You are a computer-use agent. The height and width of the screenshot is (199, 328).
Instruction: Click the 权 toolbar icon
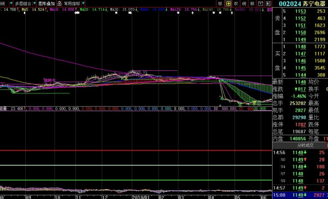pos(236,3)
